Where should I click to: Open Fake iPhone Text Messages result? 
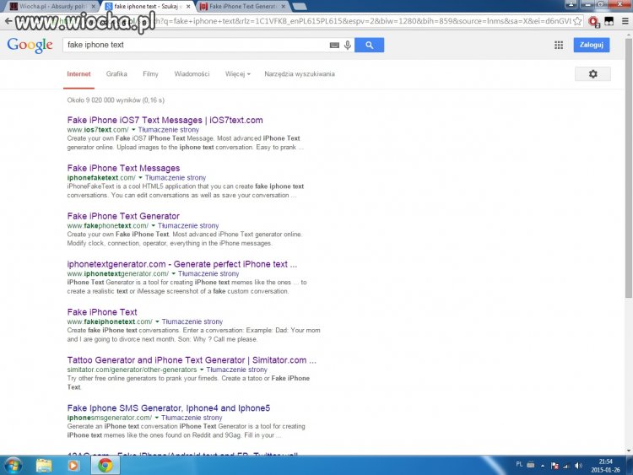(x=123, y=168)
